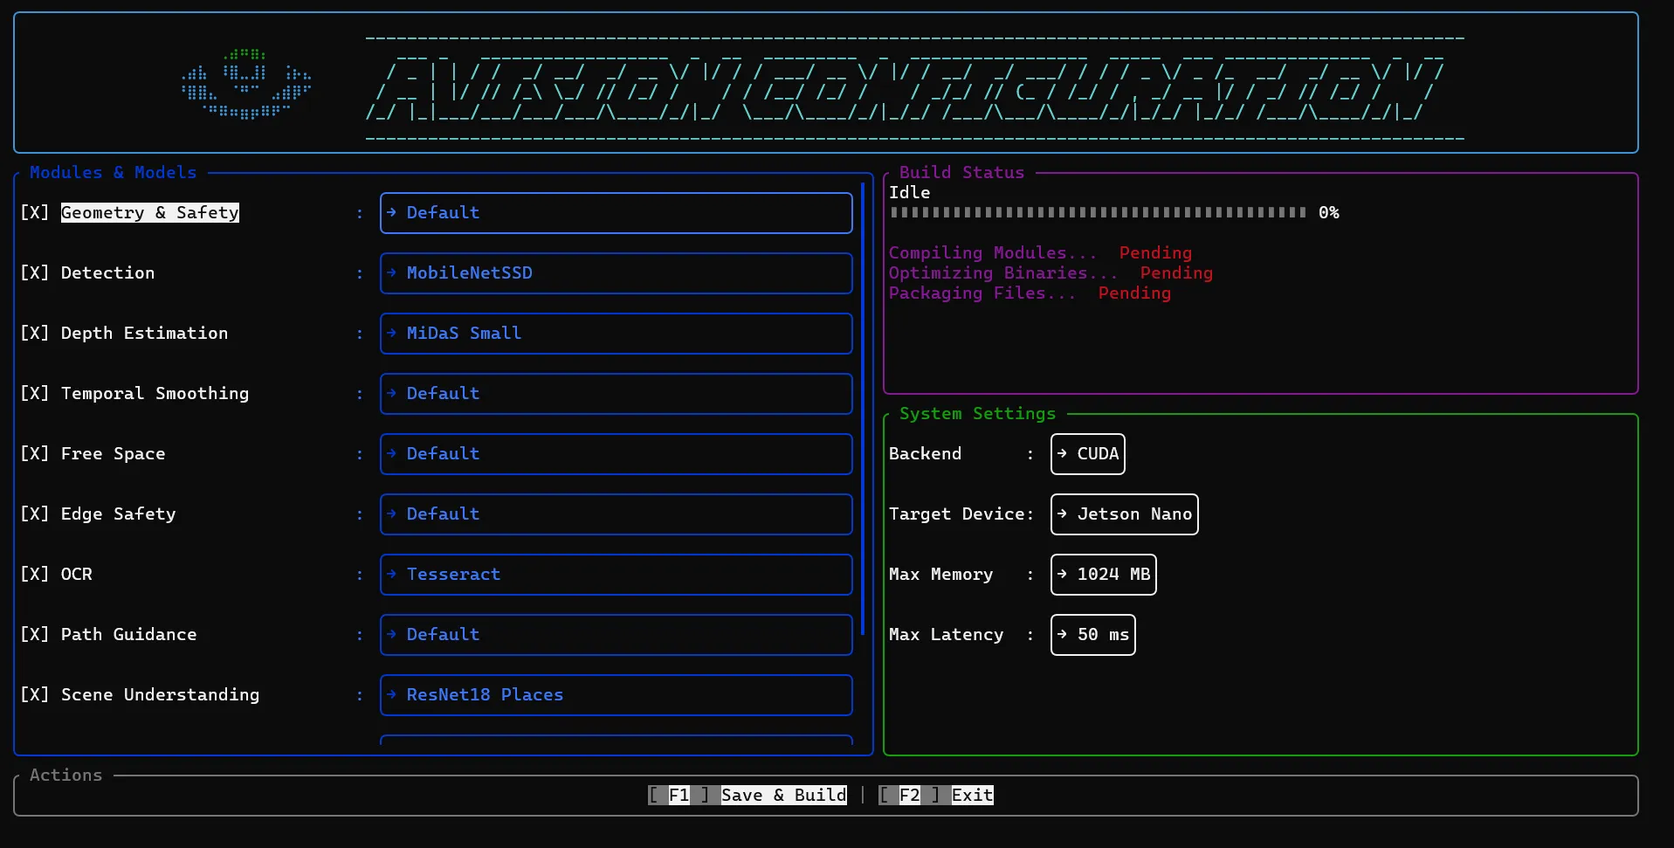Change the CUDA backend selector
Viewport: 1674px width, 848px height.
point(1088,454)
